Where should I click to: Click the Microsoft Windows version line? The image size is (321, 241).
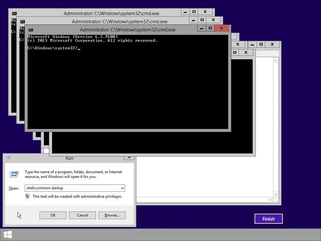(73, 37)
